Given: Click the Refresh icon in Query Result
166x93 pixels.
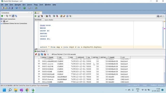Looking at the screenshot, I should pyautogui.click(x=42, y=54).
